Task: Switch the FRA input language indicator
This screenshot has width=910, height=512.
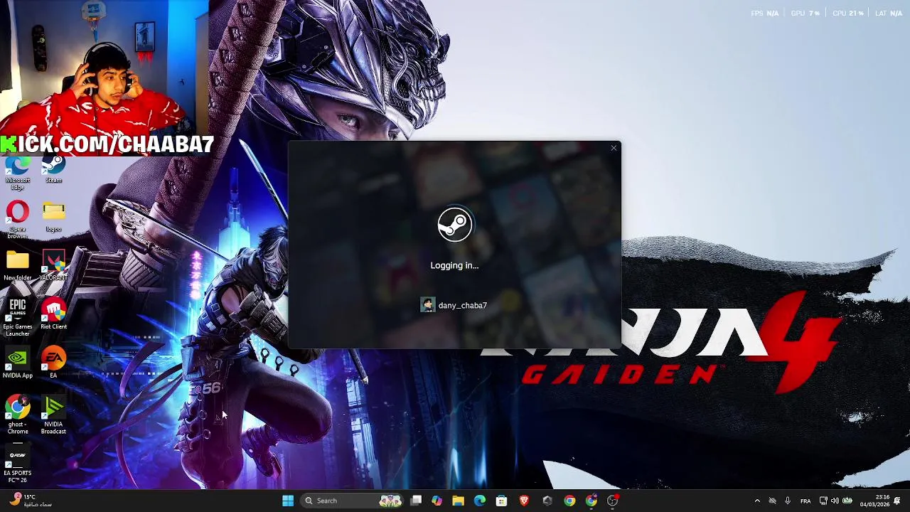Action: [805, 501]
